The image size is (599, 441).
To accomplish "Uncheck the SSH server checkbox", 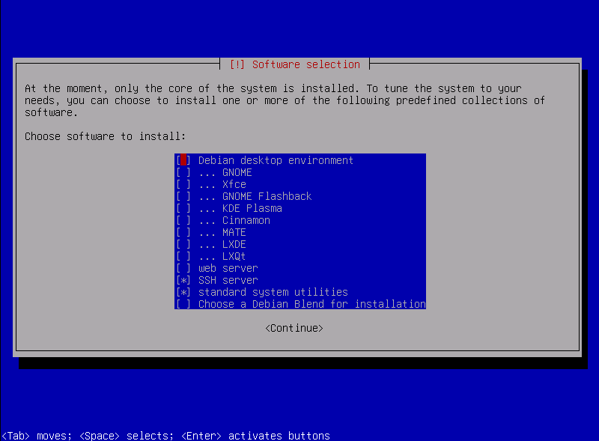I will coord(183,280).
